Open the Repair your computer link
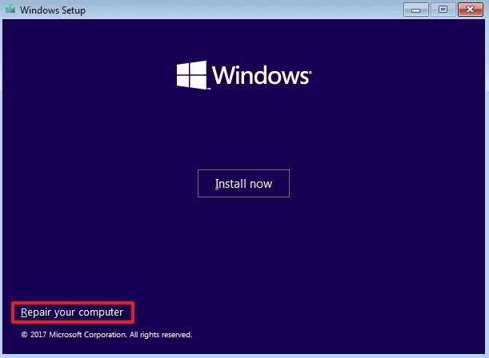This screenshot has width=489, height=358. (x=72, y=312)
